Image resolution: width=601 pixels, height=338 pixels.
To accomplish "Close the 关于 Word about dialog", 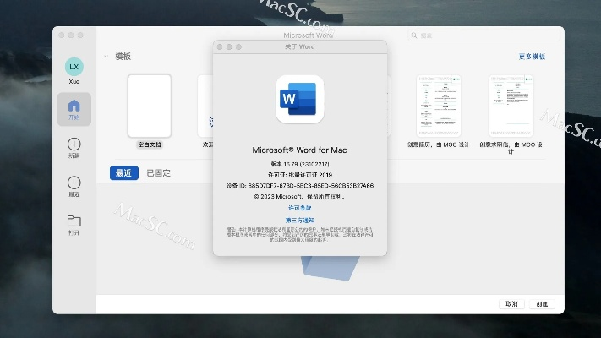I will tap(219, 47).
